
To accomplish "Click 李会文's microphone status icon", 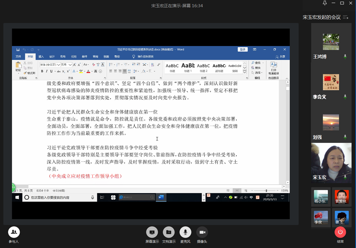I will [345, 97].
